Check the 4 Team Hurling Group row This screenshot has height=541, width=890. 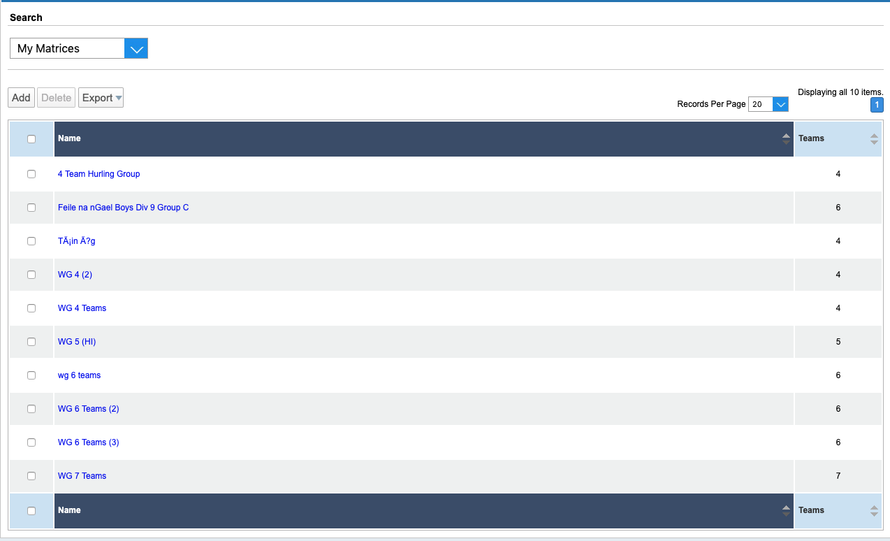pyautogui.click(x=31, y=174)
